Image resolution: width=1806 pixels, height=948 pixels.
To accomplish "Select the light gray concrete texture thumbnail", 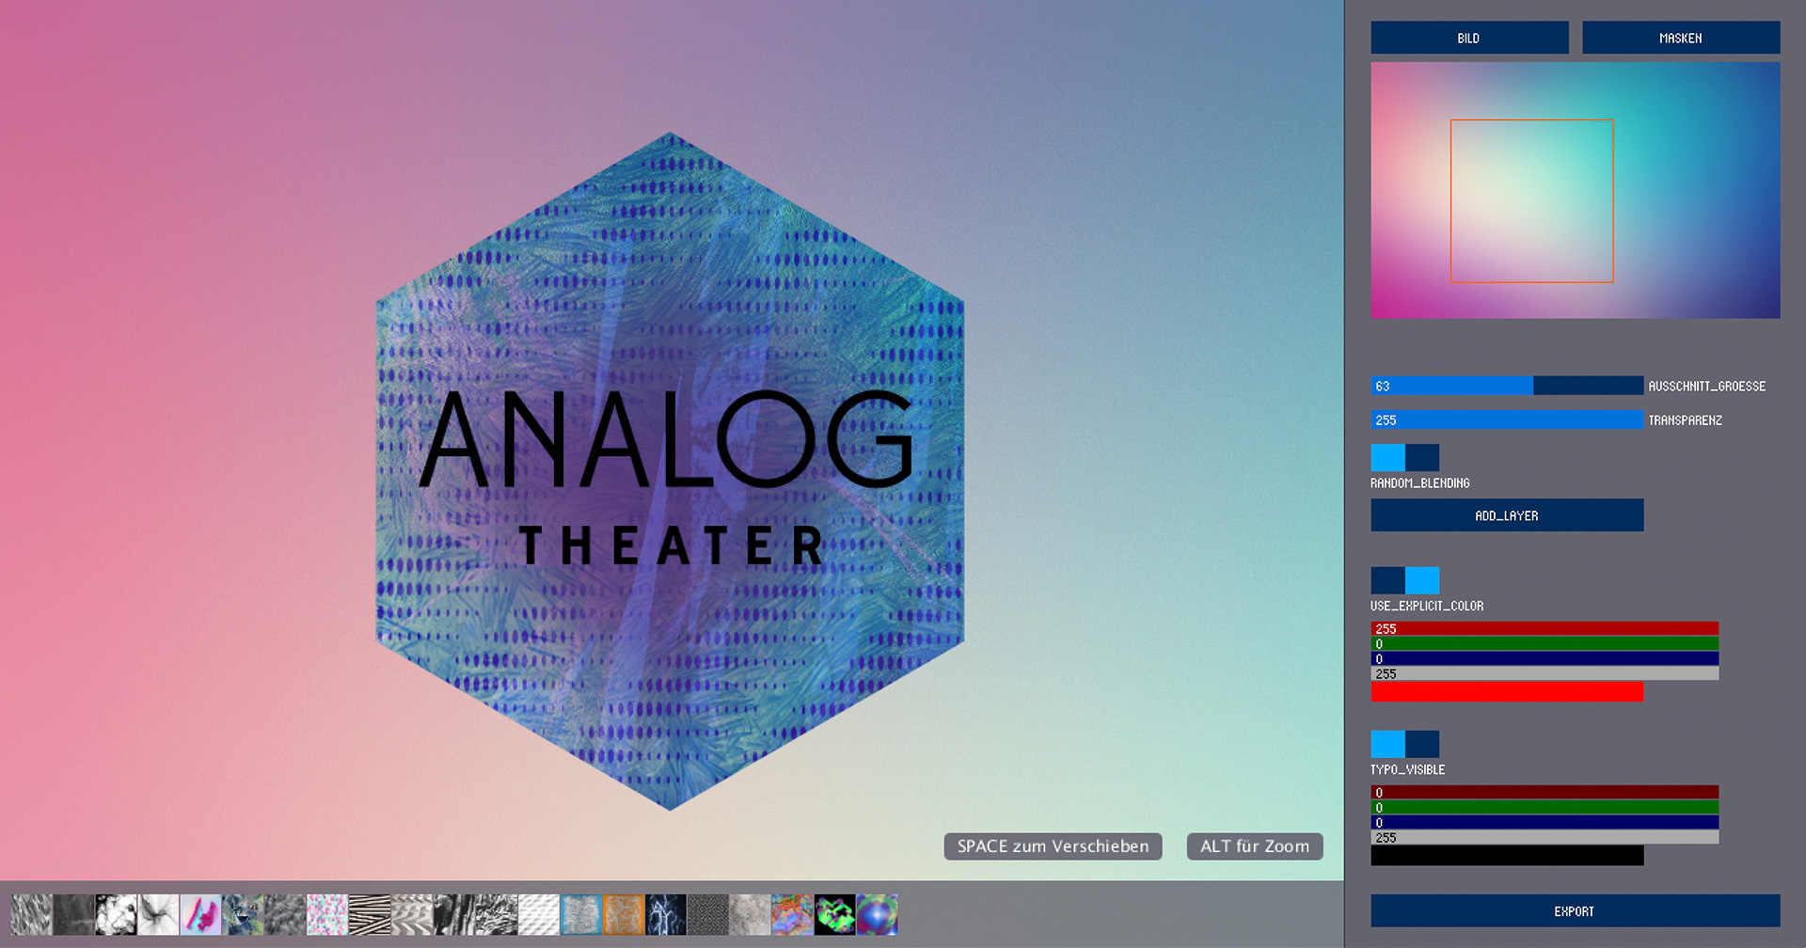I will click(752, 914).
